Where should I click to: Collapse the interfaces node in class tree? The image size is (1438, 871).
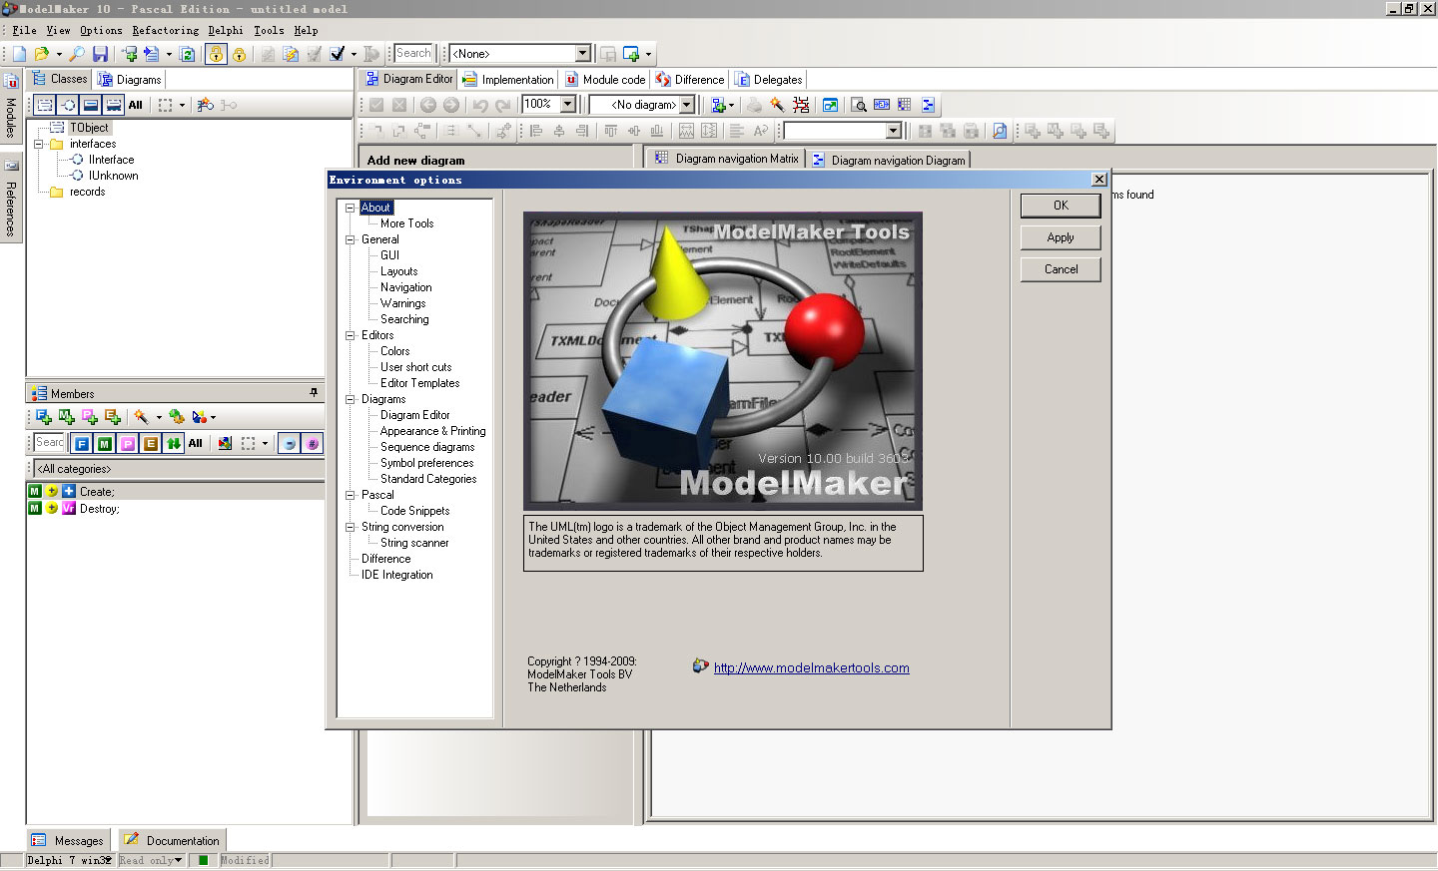[x=39, y=144]
